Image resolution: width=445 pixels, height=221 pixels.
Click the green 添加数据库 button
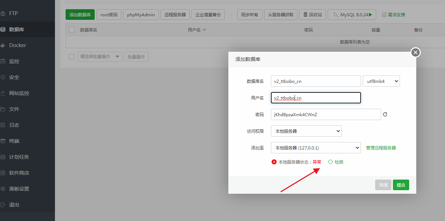pyautogui.click(x=80, y=15)
